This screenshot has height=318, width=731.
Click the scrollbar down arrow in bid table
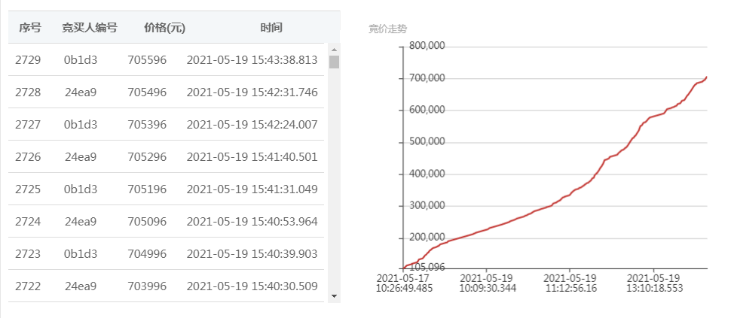[x=334, y=295]
